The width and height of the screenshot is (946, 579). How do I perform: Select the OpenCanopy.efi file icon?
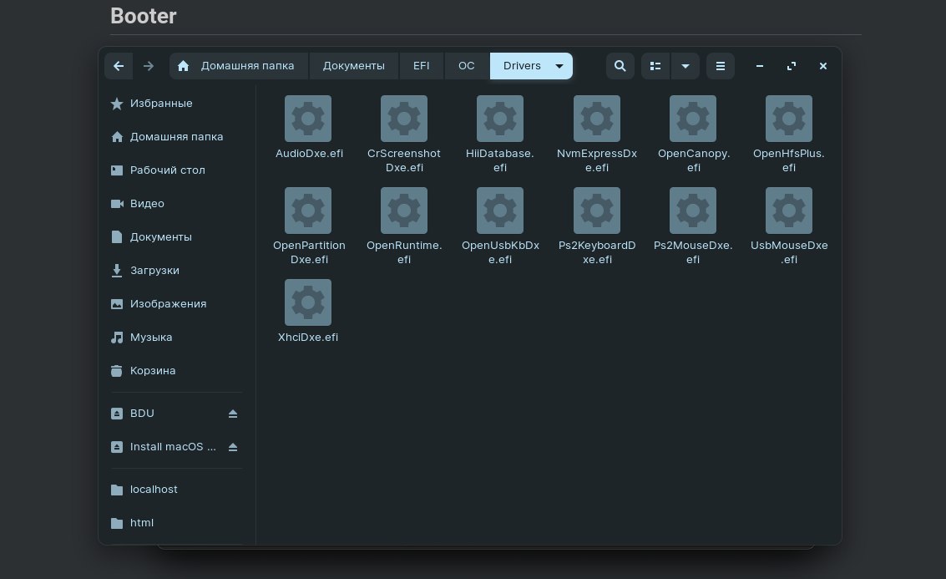click(693, 119)
